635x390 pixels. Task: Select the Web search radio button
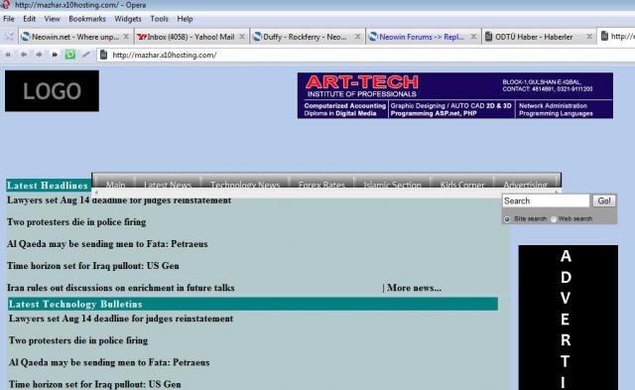554,219
